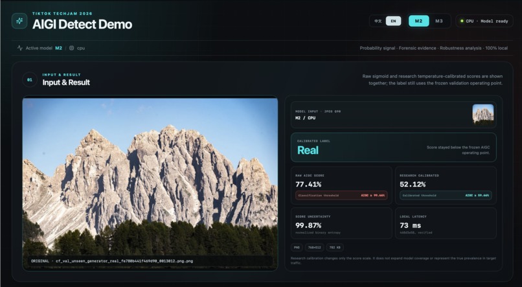522x287 pixels.
Task: Click the normalized binary entropy caption
Action: click(318, 233)
